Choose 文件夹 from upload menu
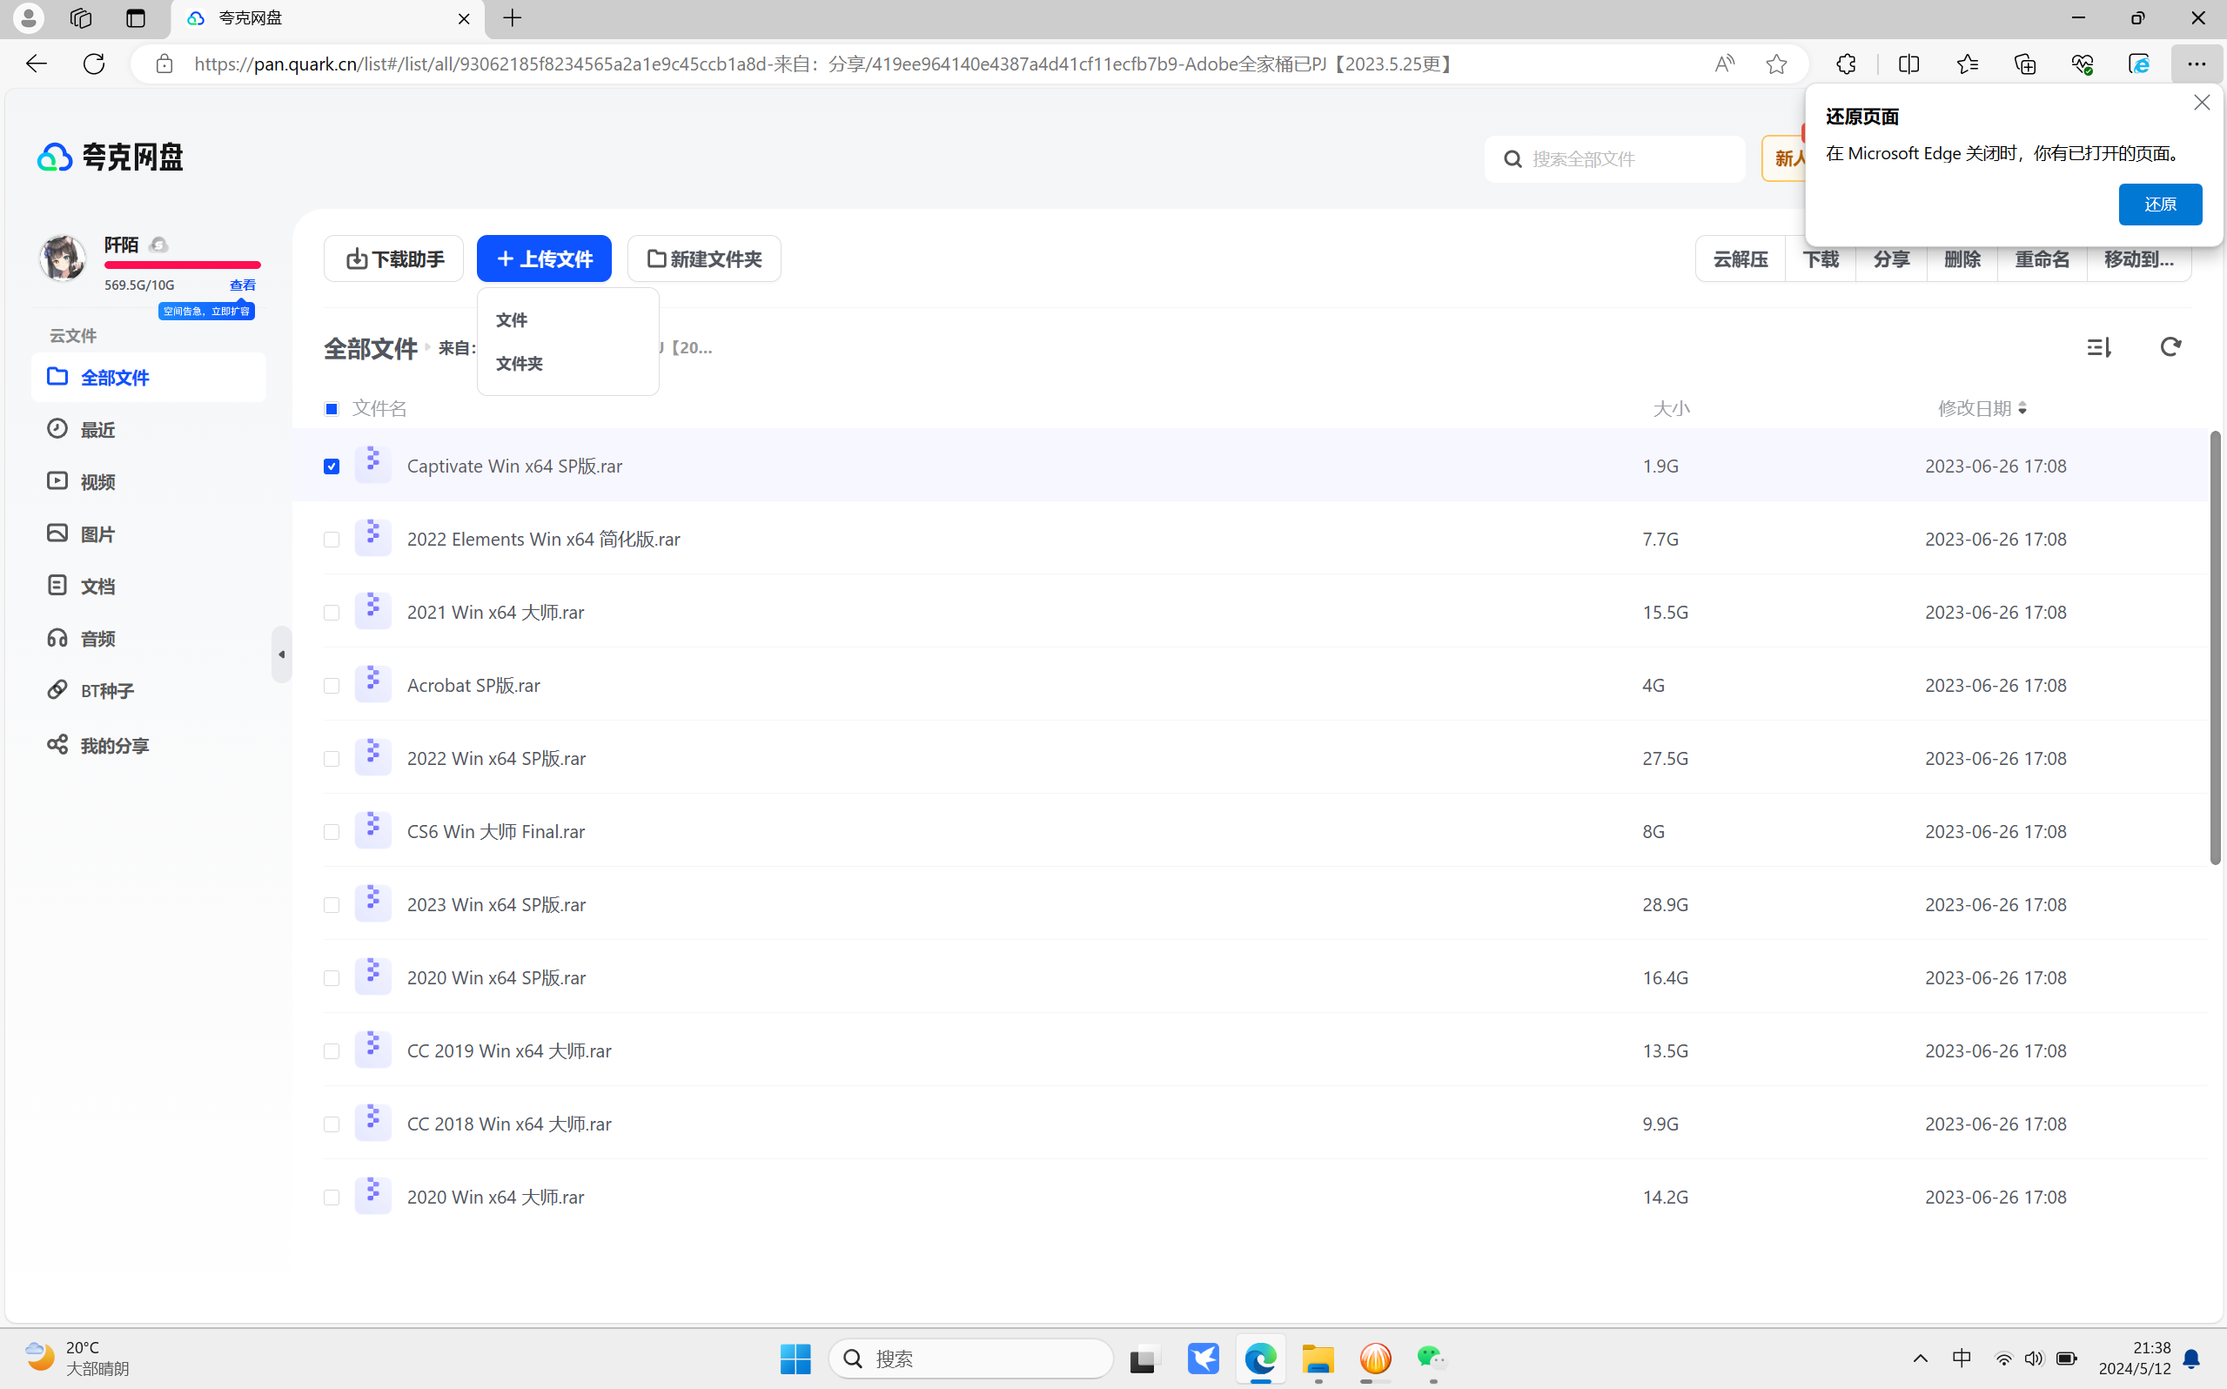2227x1389 pixels. [520, 364]
